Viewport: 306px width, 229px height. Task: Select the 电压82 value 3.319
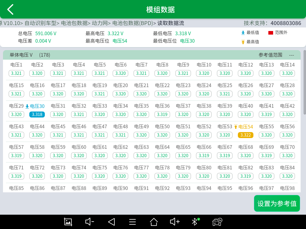246,176
